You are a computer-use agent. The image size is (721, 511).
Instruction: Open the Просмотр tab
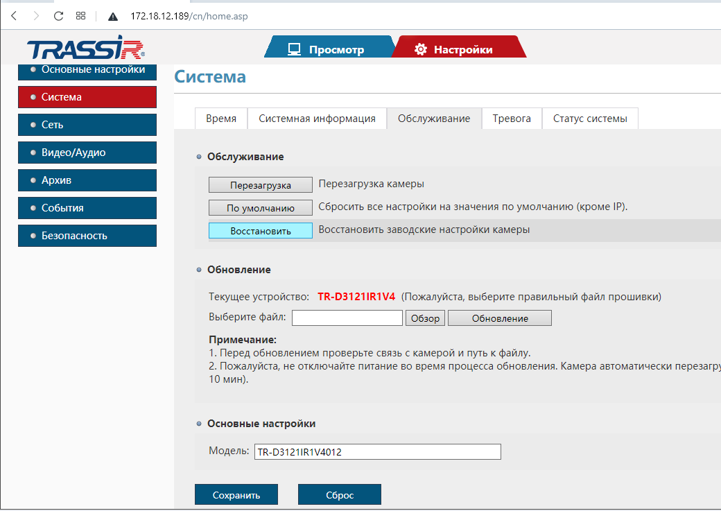point(329,47)
